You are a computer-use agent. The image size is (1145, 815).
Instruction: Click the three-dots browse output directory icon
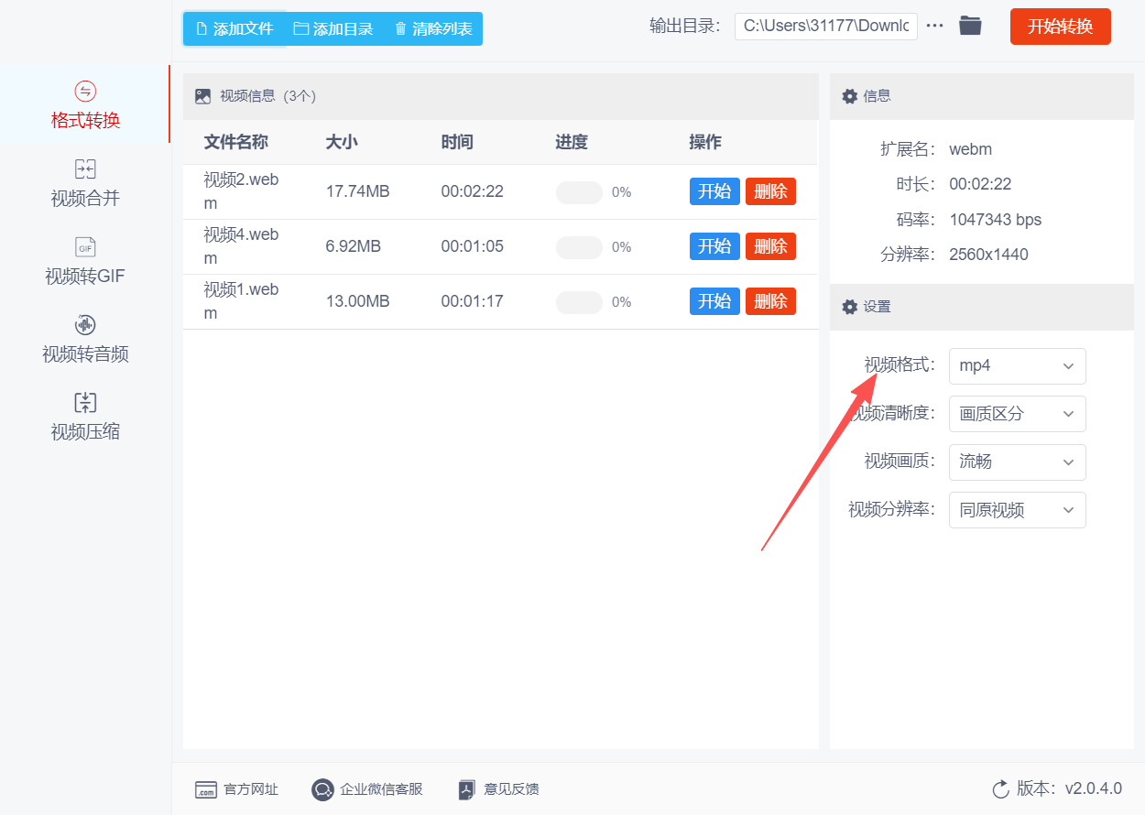click(x=934, y=26)
